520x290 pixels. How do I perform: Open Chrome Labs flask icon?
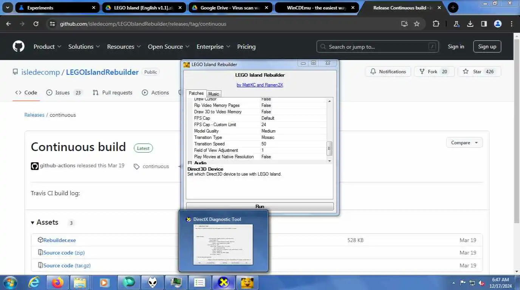click(456, 24)
